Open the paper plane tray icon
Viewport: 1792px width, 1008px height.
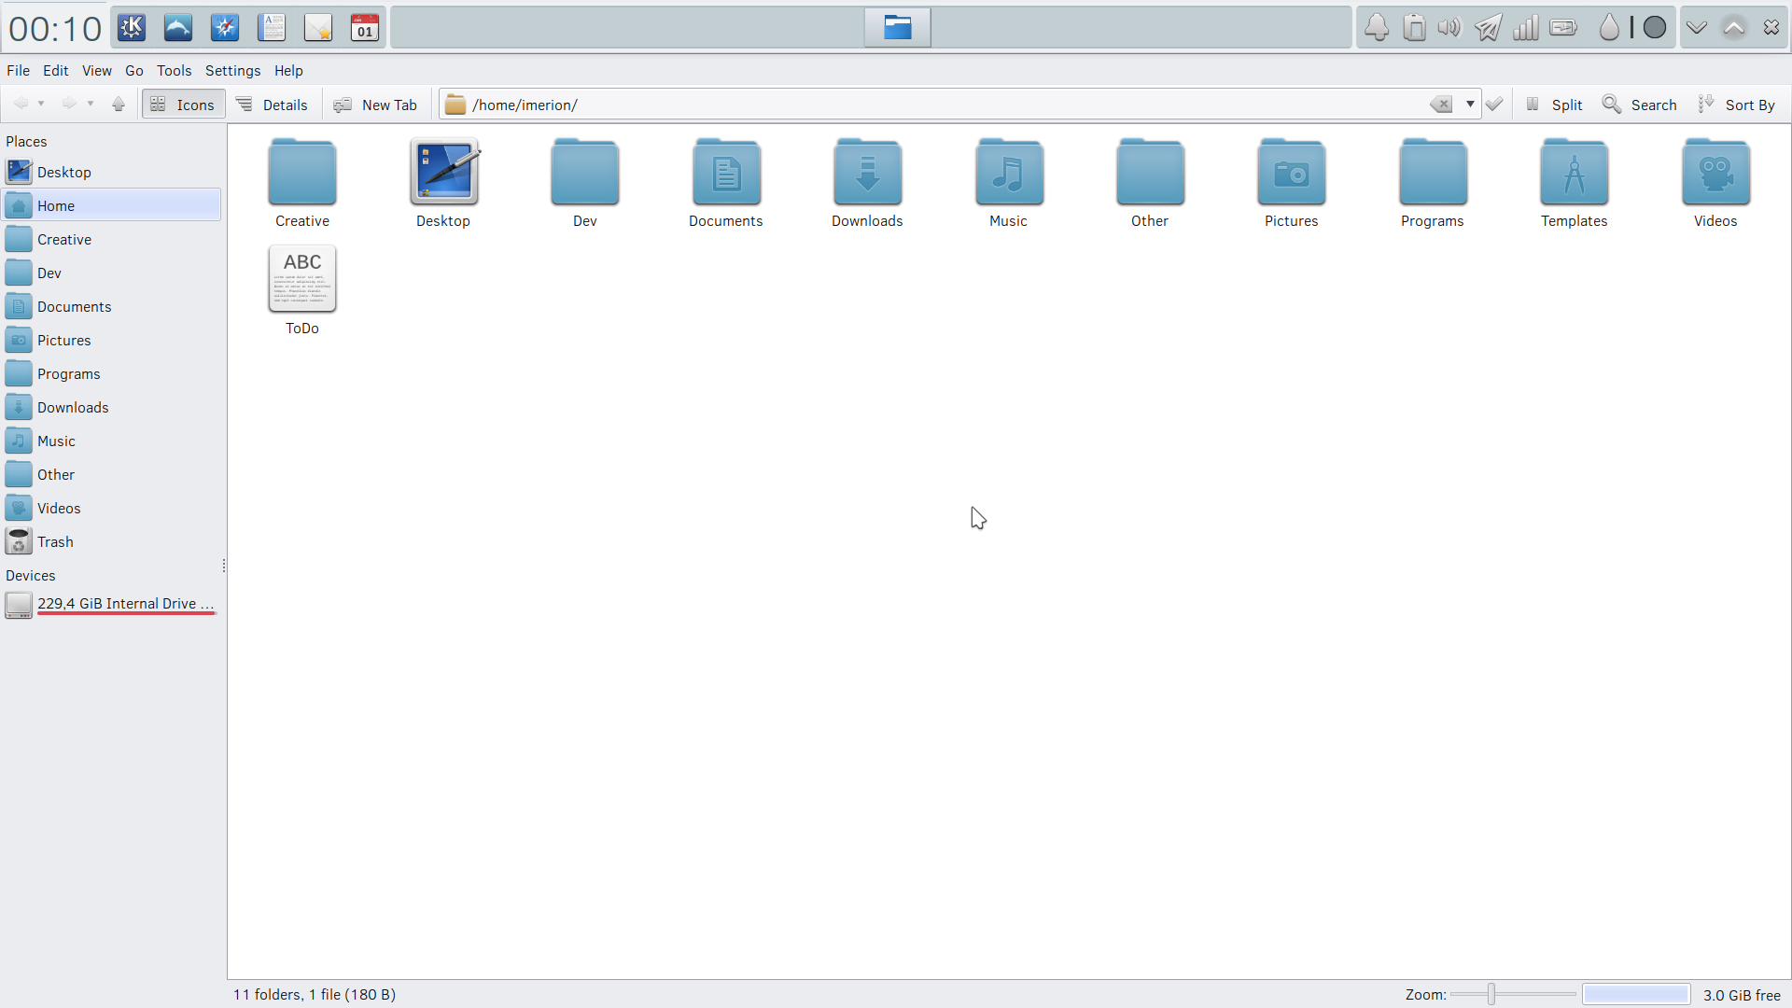(1489, 28)
